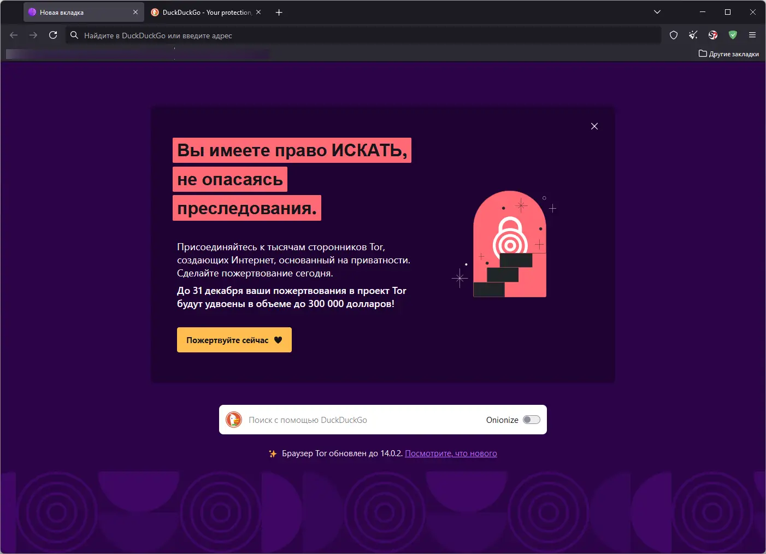Click the 'Вы имеете право ИСКАТЬ,' headline

tap(292, 150)
